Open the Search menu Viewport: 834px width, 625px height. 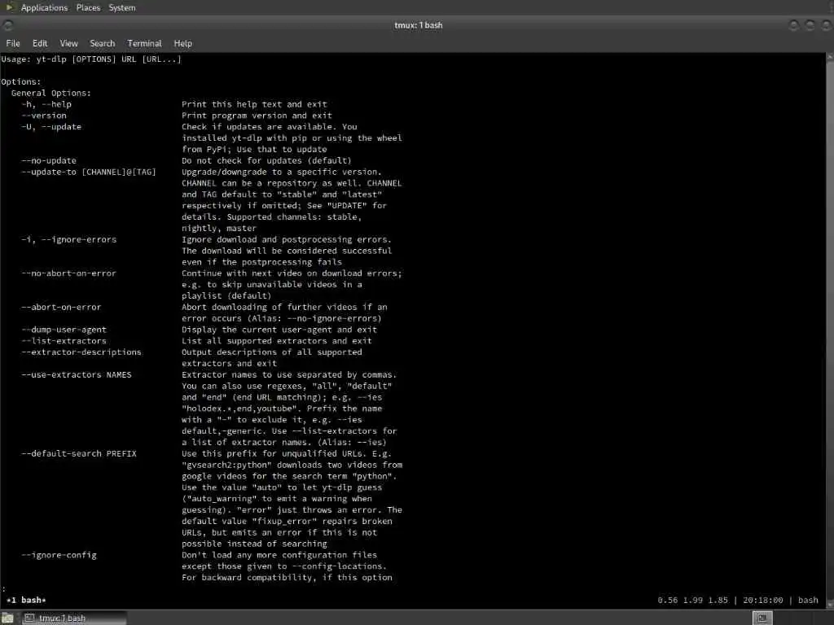click(x=102, y=44)
